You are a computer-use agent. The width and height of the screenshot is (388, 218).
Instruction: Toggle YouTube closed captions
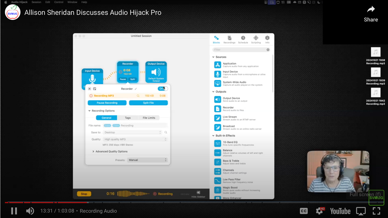[x=303, y=211]
